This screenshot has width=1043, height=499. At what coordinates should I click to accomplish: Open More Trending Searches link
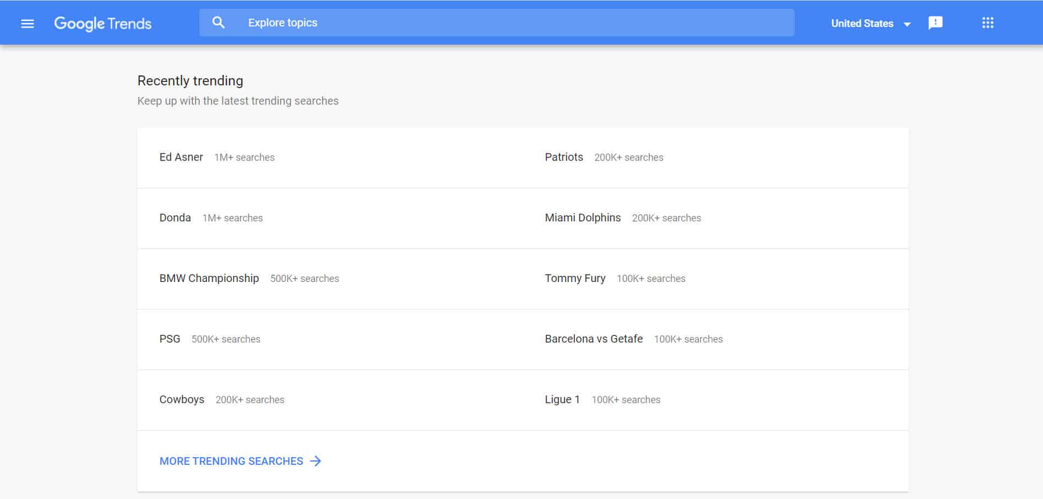[231, 461]
